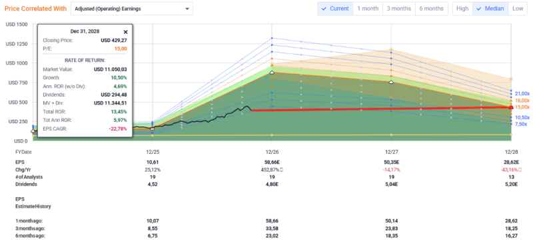Select the Median estimate option

click(x=490, y=9)
